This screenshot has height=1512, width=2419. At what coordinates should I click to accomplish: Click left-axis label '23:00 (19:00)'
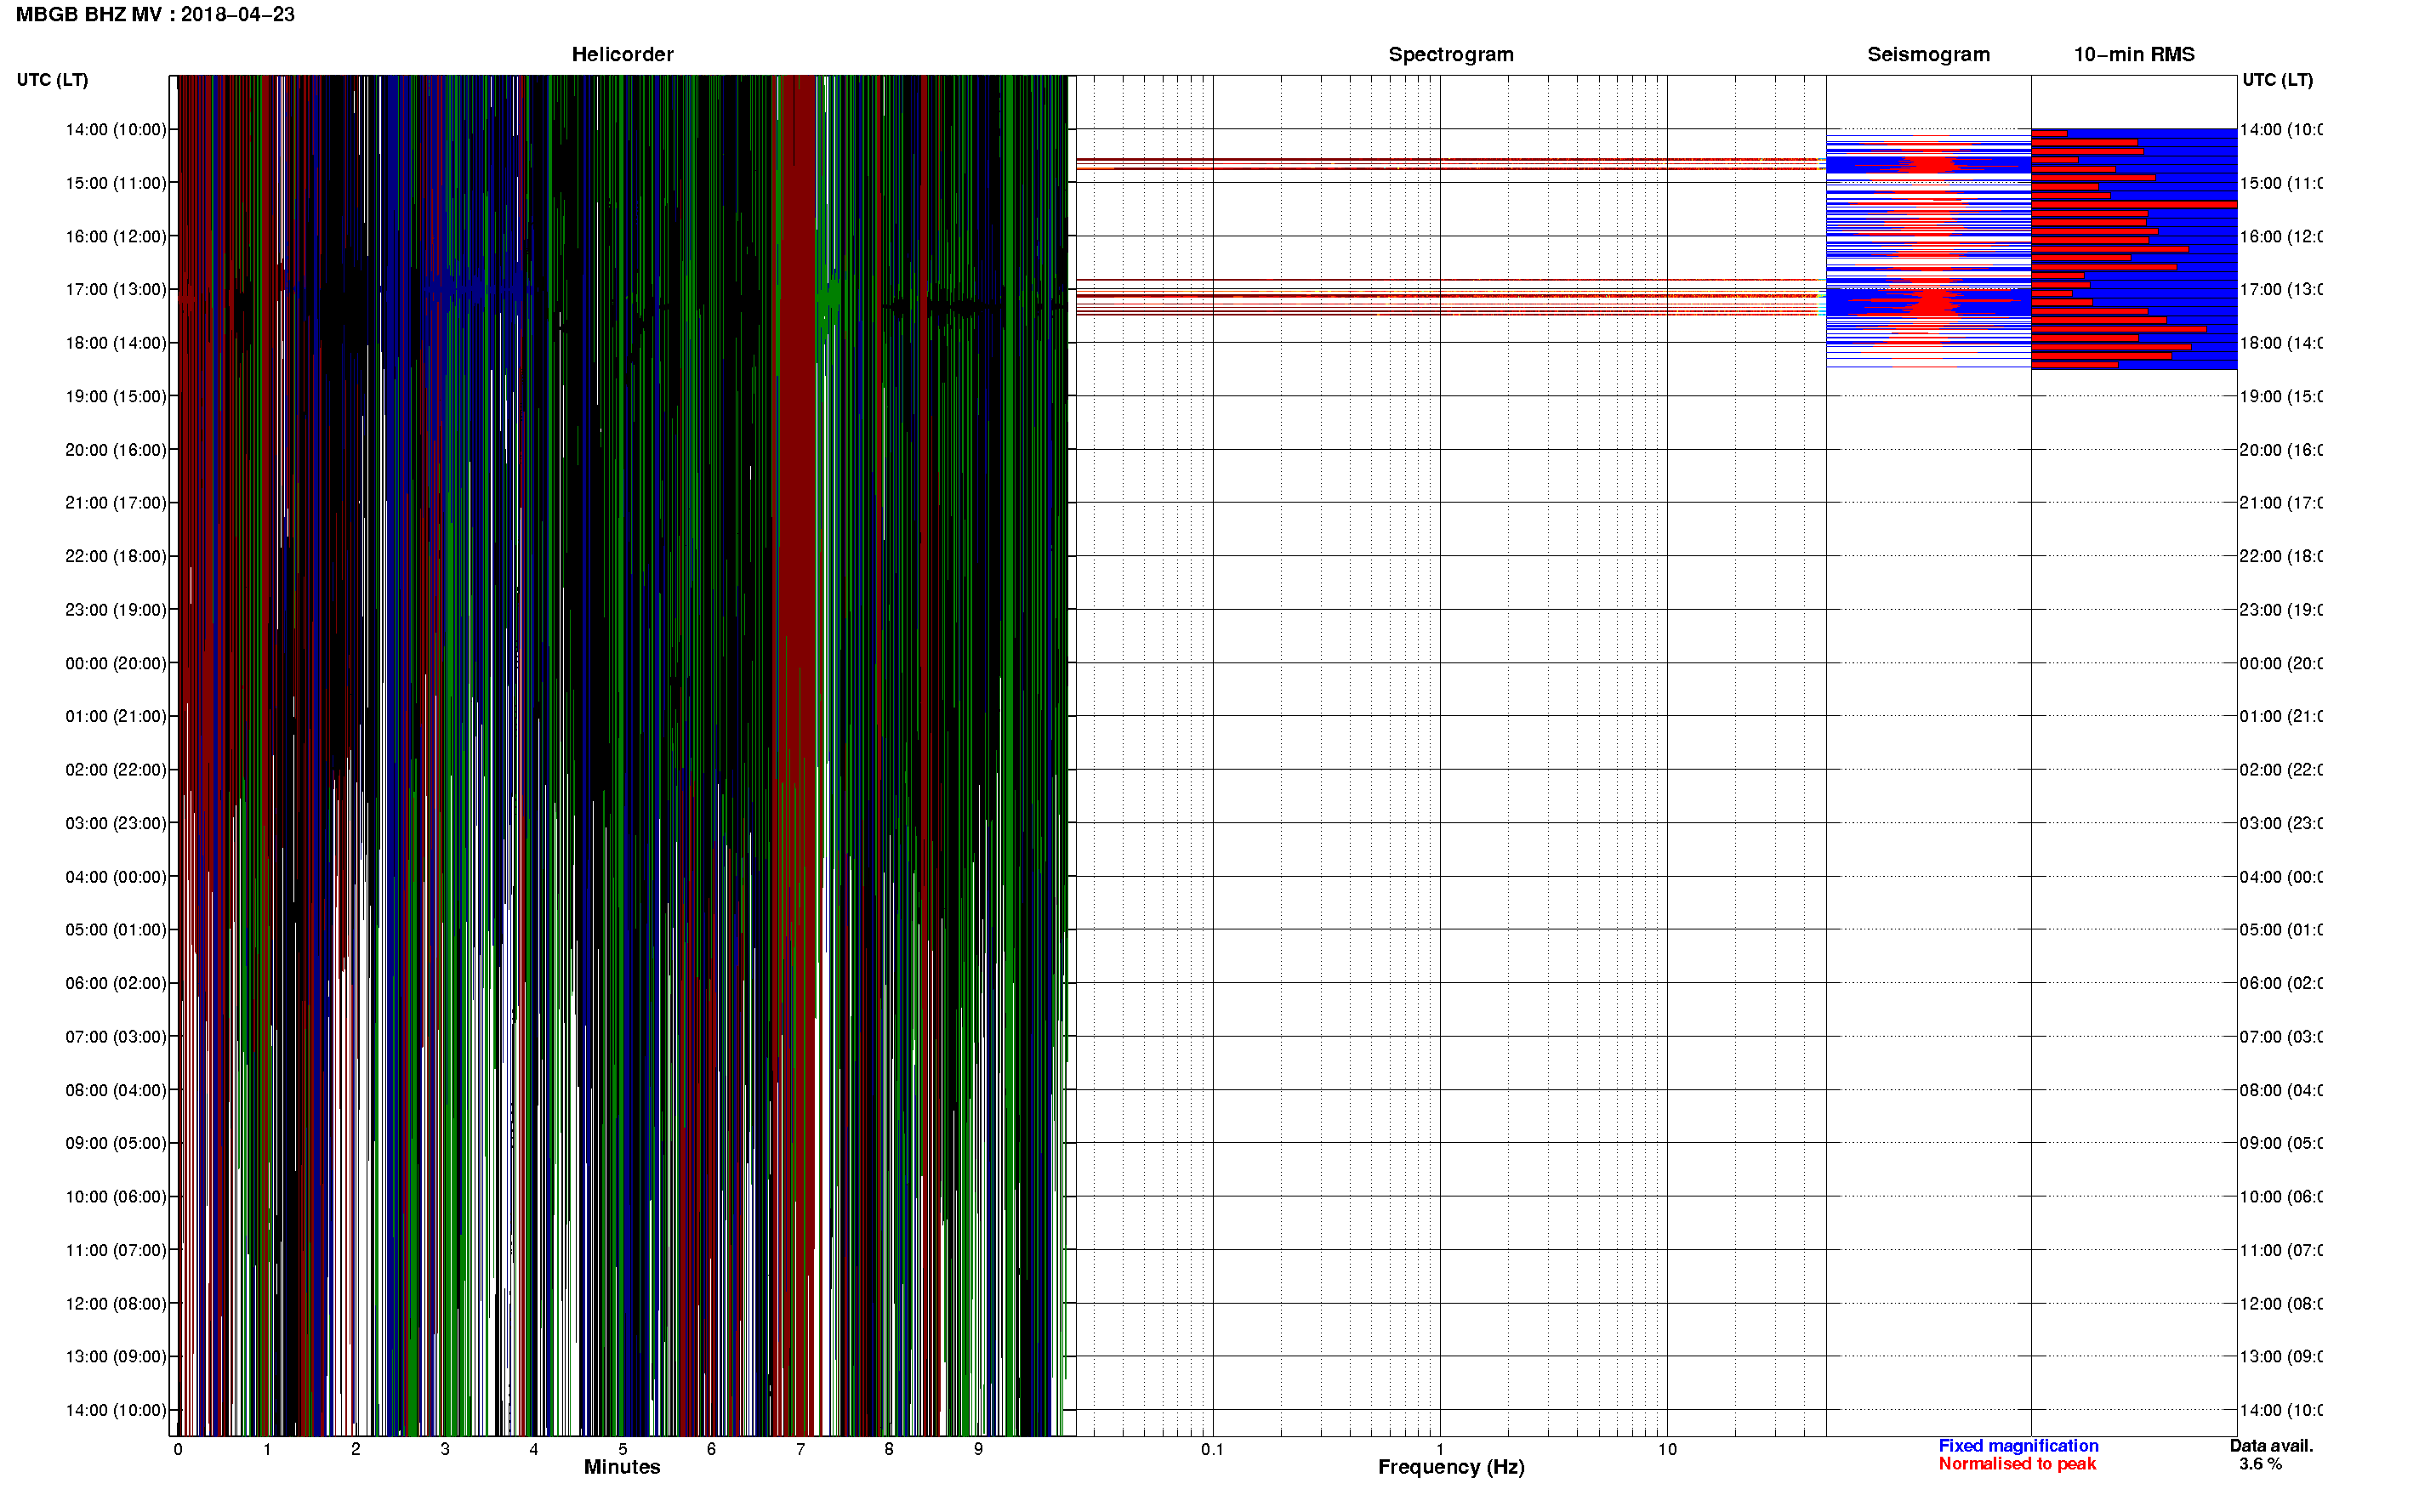[x=116, y=609]
